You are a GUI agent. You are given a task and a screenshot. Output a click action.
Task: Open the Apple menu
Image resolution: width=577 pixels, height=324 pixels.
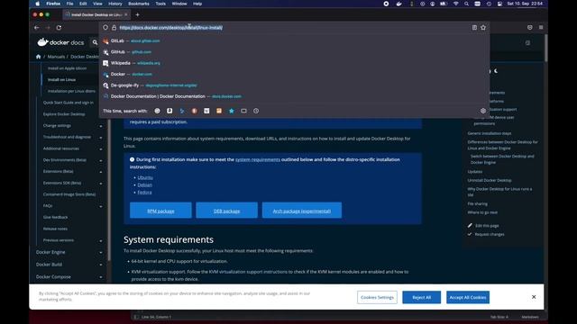pyautogui.click(x=38, y=4)
